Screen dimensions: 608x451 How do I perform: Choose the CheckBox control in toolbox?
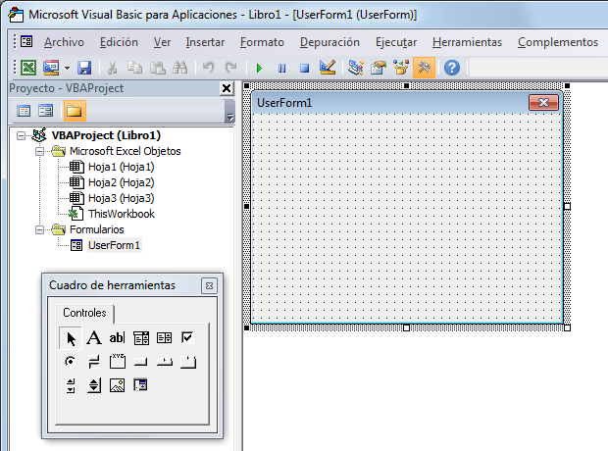click(187, 338)
